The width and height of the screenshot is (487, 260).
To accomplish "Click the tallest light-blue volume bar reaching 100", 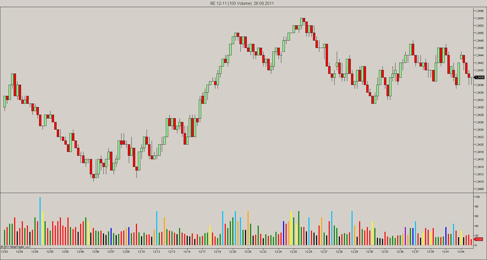I will [x=40, y=221].
